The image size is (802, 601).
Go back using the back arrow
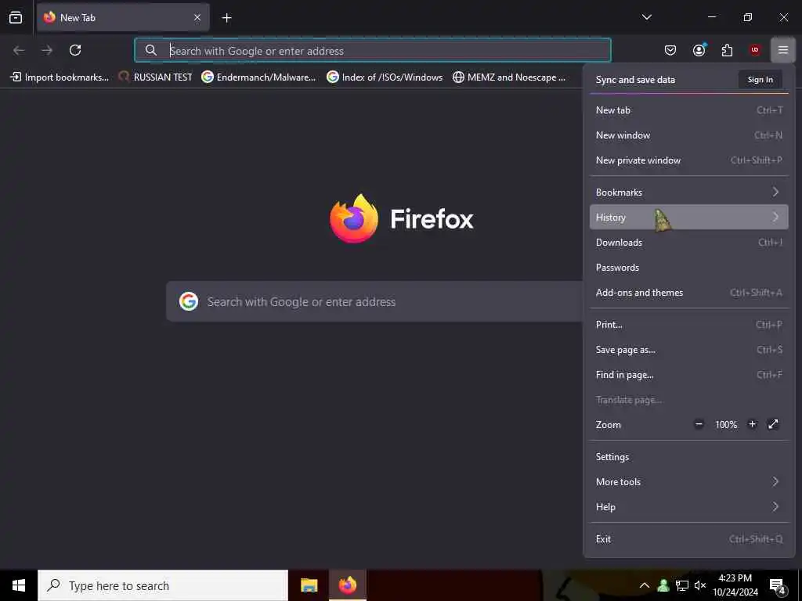(19, 50)
